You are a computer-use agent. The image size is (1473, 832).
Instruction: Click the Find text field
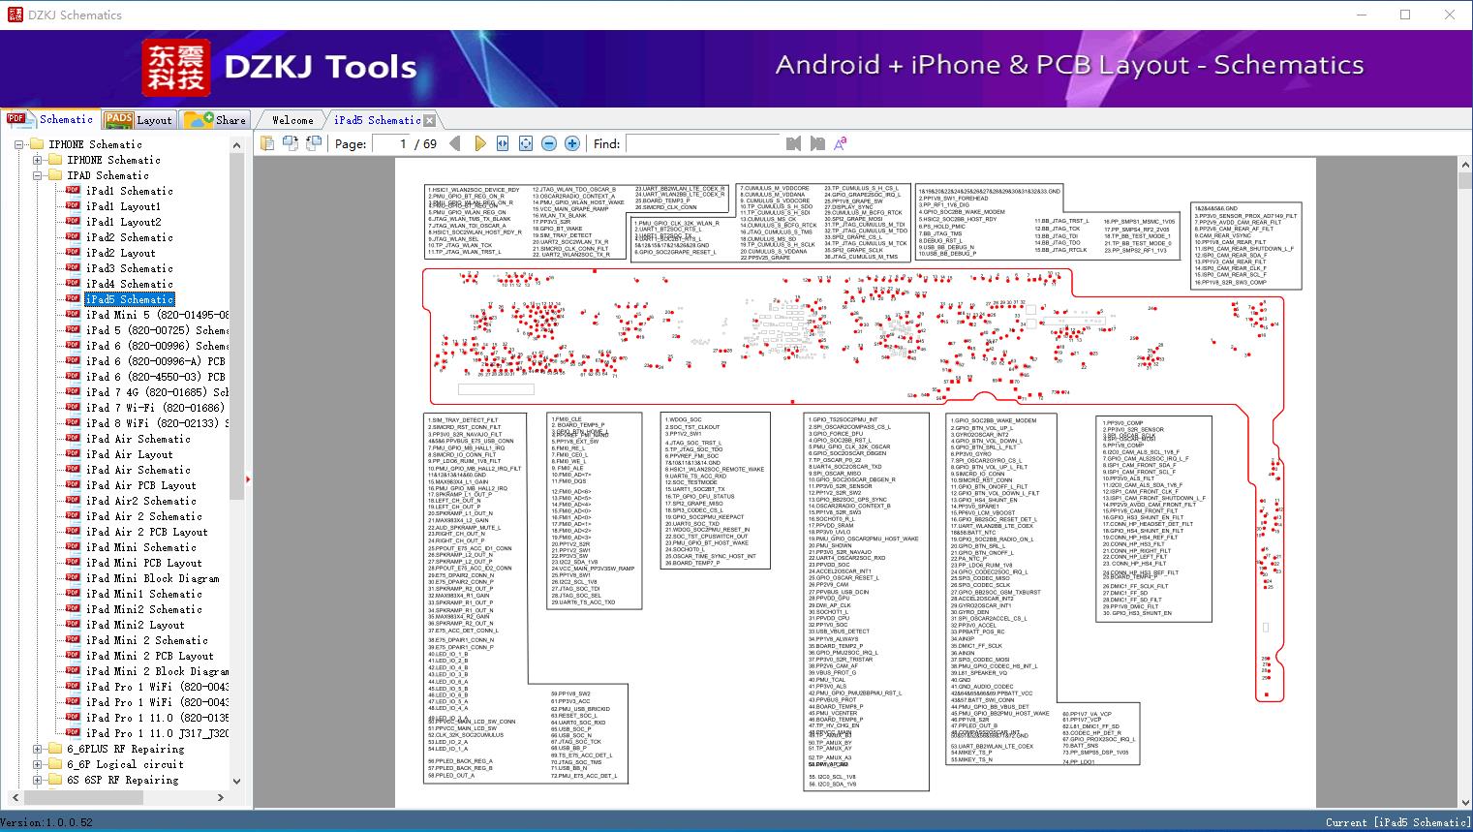click(x=703, y=143)
